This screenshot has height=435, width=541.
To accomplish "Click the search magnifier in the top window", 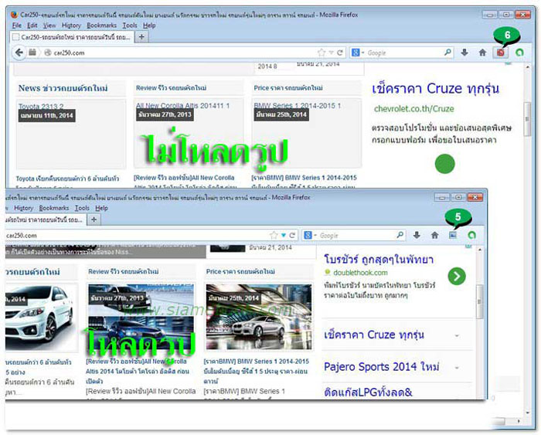I will click(447, 53).
